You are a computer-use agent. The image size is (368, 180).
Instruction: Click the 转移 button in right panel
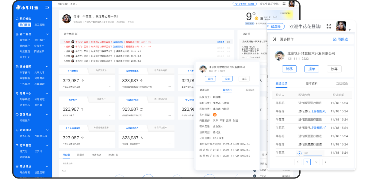289,69
